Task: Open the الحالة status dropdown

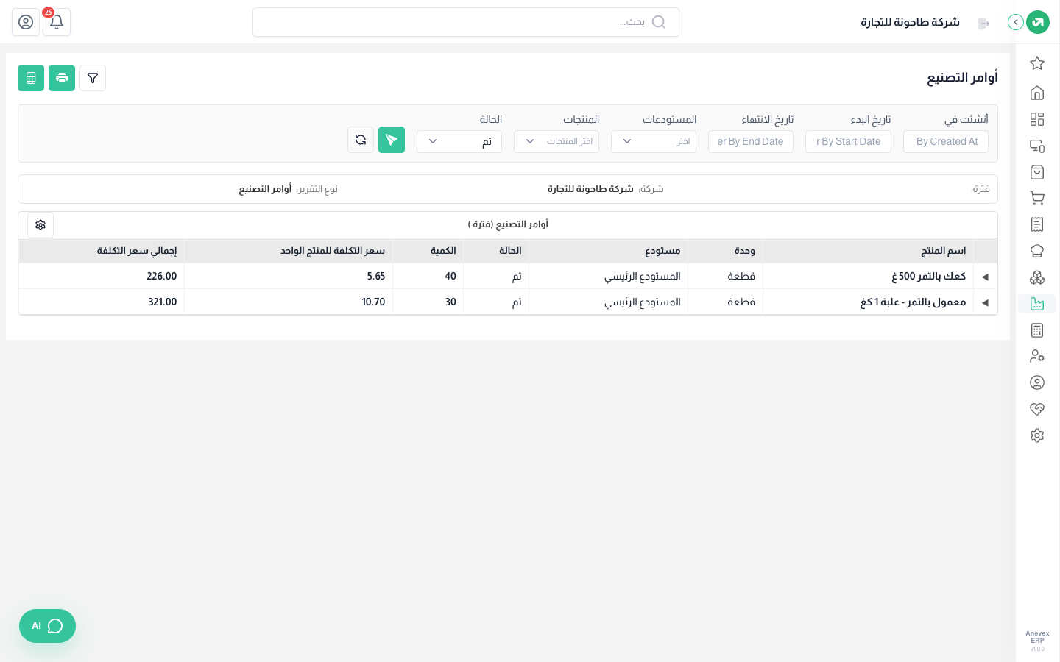Action: (x=459, y=141)
